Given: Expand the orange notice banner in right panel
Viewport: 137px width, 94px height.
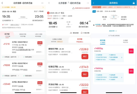Looking at the screenshot, I should (x=135, y=7).
